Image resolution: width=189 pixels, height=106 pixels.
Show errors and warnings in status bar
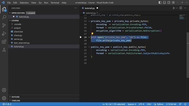(x=7, y=104)
